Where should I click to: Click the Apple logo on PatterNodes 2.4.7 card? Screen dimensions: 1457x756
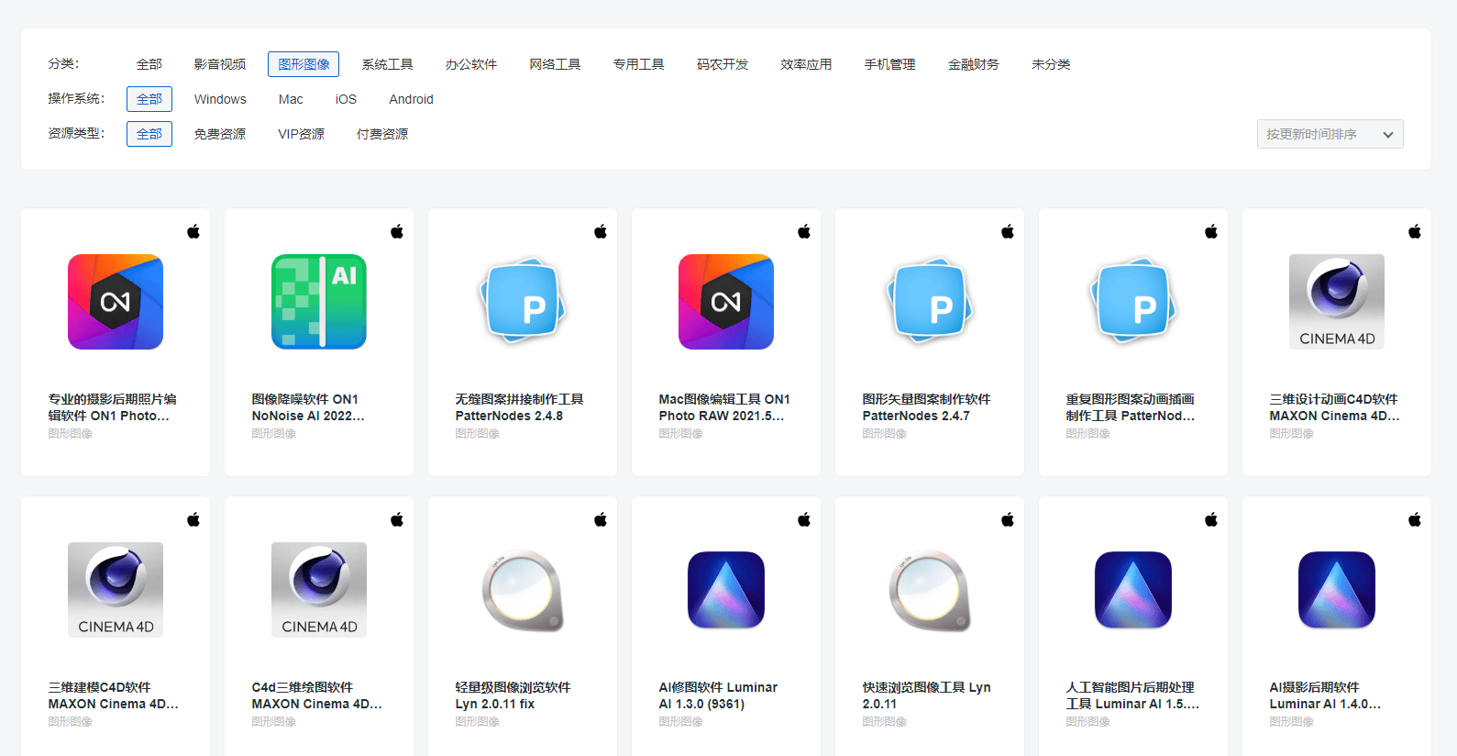pos(1008,231)
